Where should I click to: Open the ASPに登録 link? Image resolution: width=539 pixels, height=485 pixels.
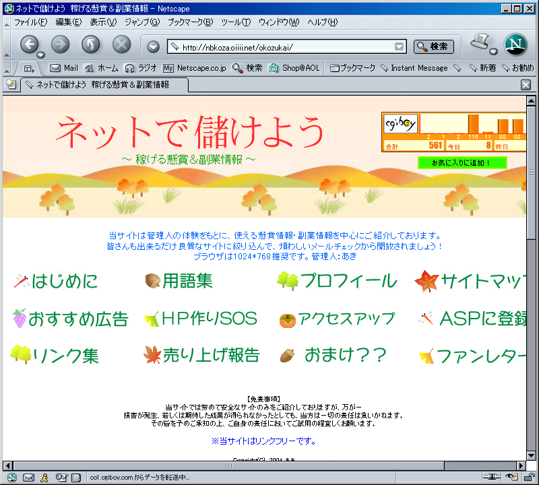coord(472,319)
